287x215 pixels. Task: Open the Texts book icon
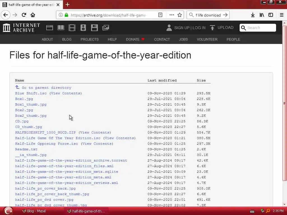(x=61, y=28)
